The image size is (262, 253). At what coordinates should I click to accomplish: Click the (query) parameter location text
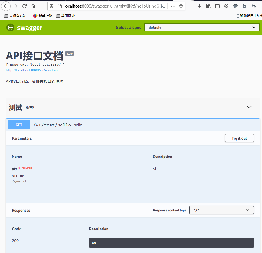[x=19, y=181]
